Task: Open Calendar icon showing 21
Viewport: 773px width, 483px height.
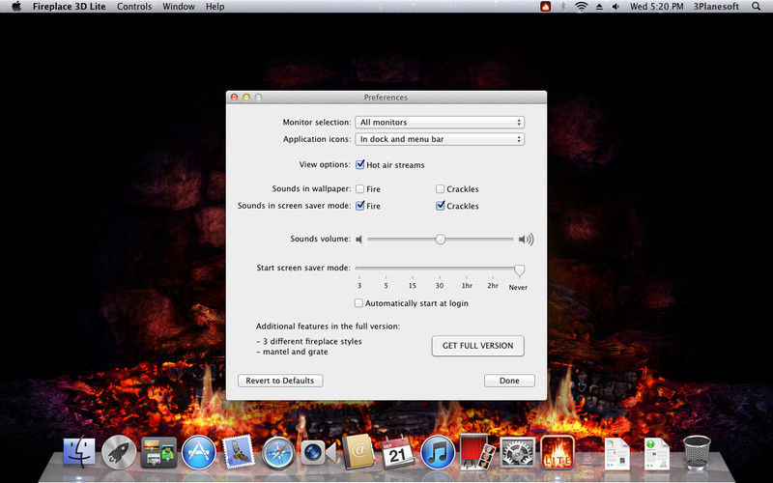Action: [398, 452]
